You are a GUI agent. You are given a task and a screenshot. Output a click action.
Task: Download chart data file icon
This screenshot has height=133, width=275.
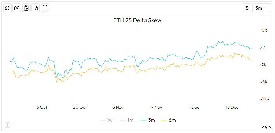pyautogui.click(x=36, y=8)
